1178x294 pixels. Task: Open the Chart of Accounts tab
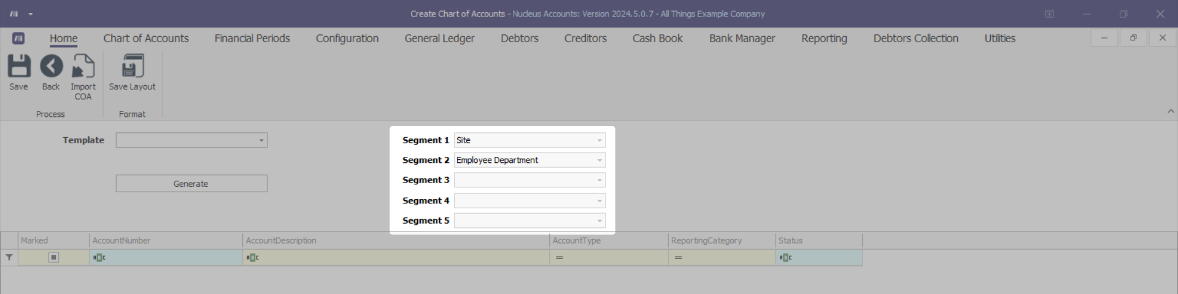(x=146, y=39)
